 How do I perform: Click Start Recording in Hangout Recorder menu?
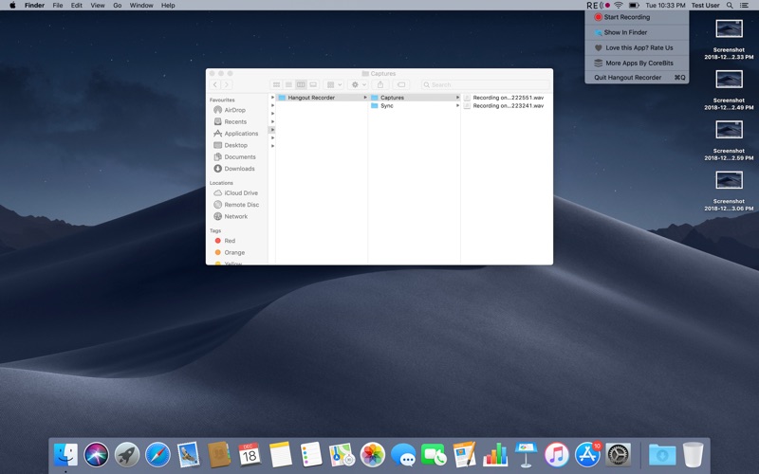(637, 17)
